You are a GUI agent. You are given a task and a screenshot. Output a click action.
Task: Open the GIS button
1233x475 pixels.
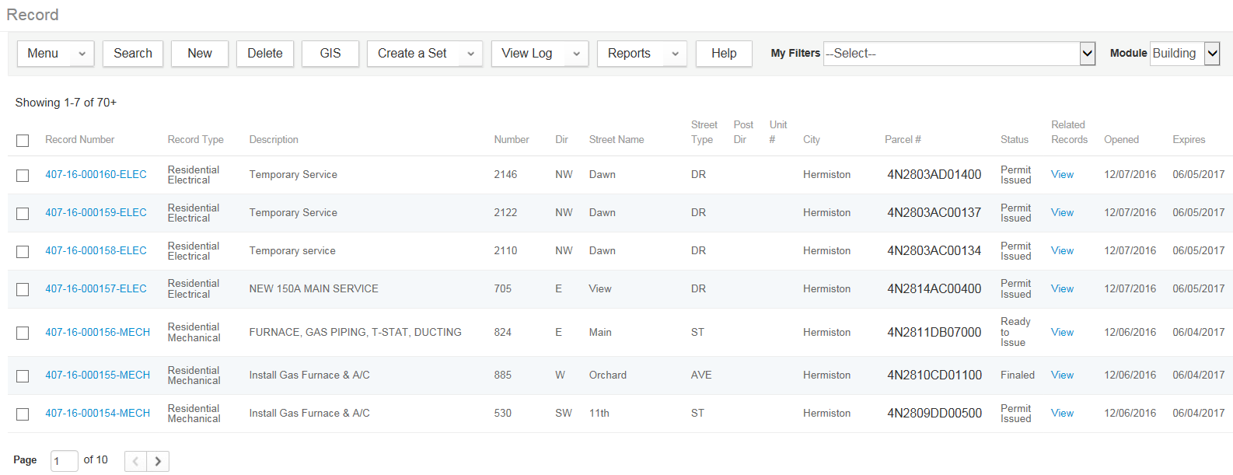point(330,54)
